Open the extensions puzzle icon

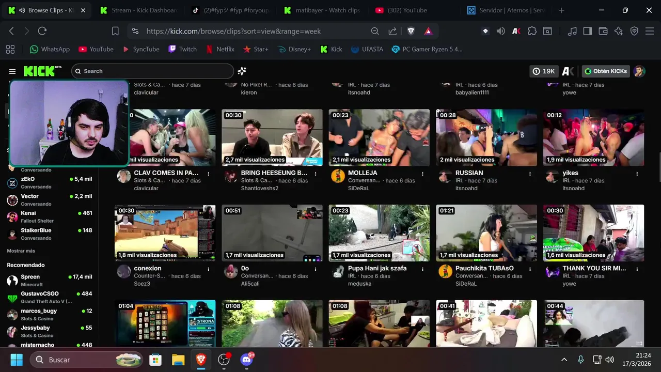click(532, 31)
